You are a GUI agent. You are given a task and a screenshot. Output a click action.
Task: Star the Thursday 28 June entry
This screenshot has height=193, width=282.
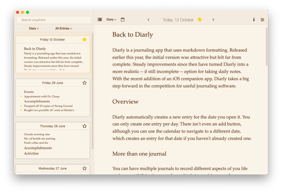(85, 126)
